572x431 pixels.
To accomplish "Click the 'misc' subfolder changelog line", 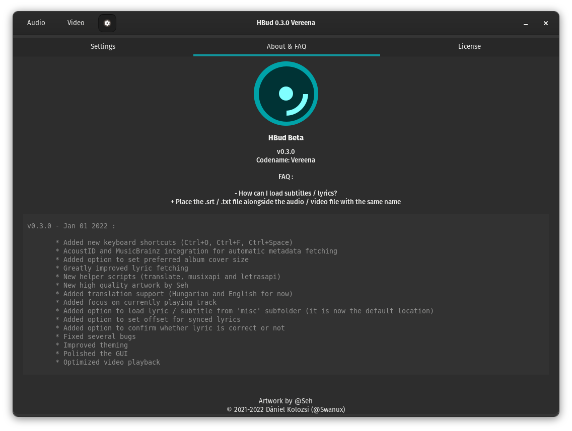I will (244, 311).
